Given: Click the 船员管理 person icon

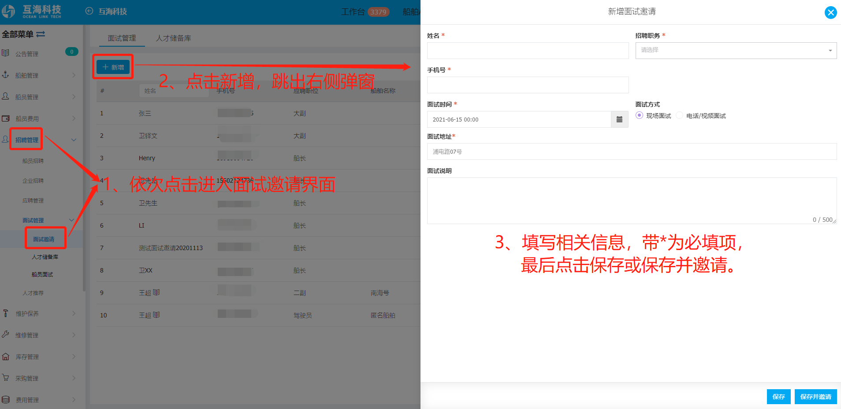Looking at the screenshot, I should [x=5, y=96].
